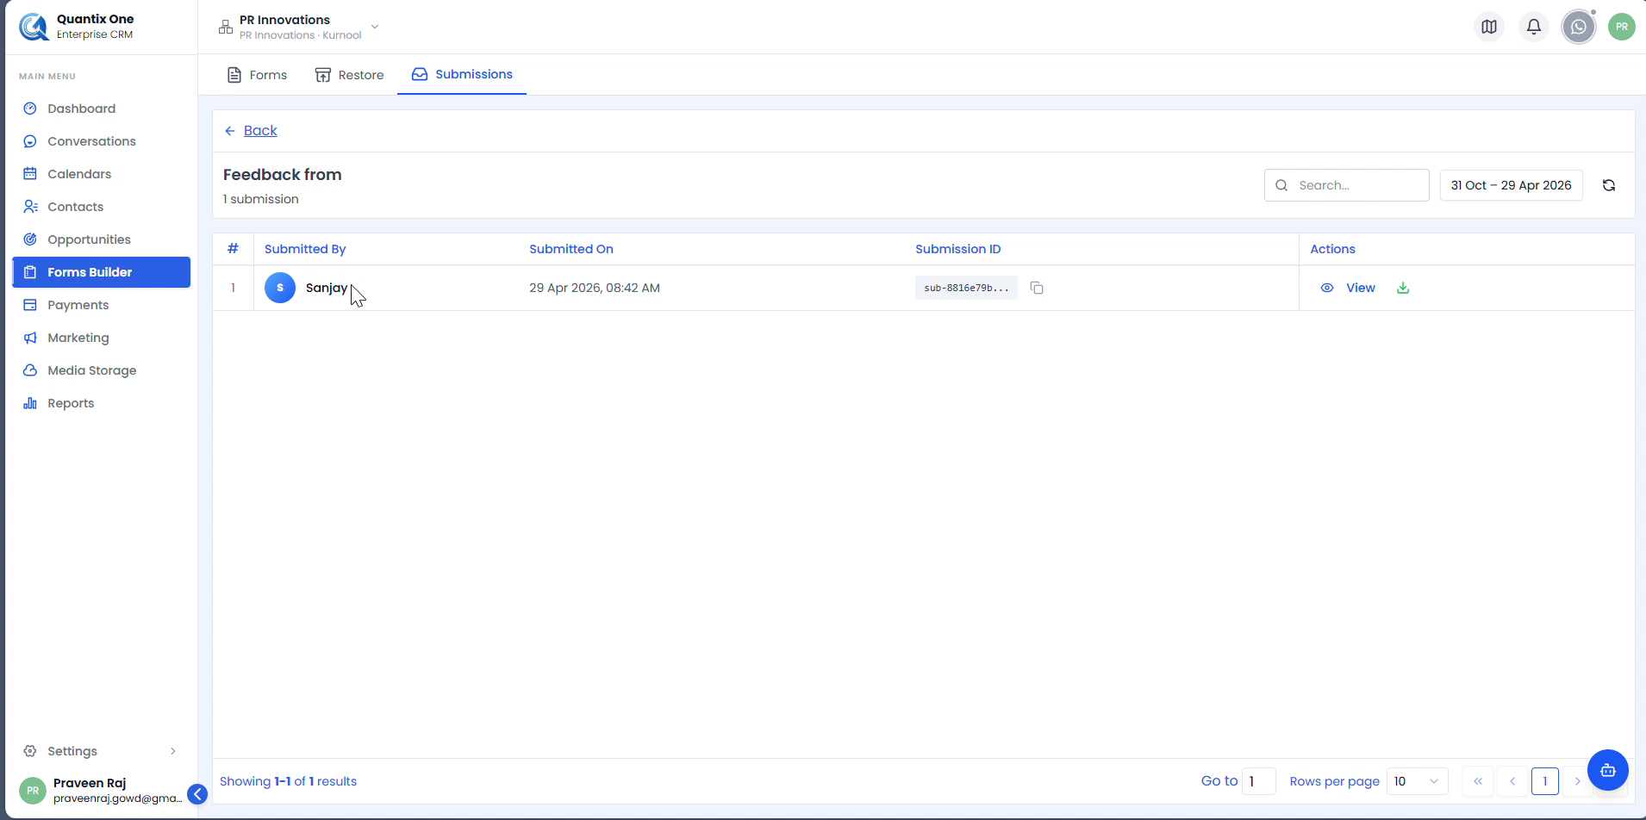Click the name Sanjay
The image size is (1646, 820).
[327, 288]
